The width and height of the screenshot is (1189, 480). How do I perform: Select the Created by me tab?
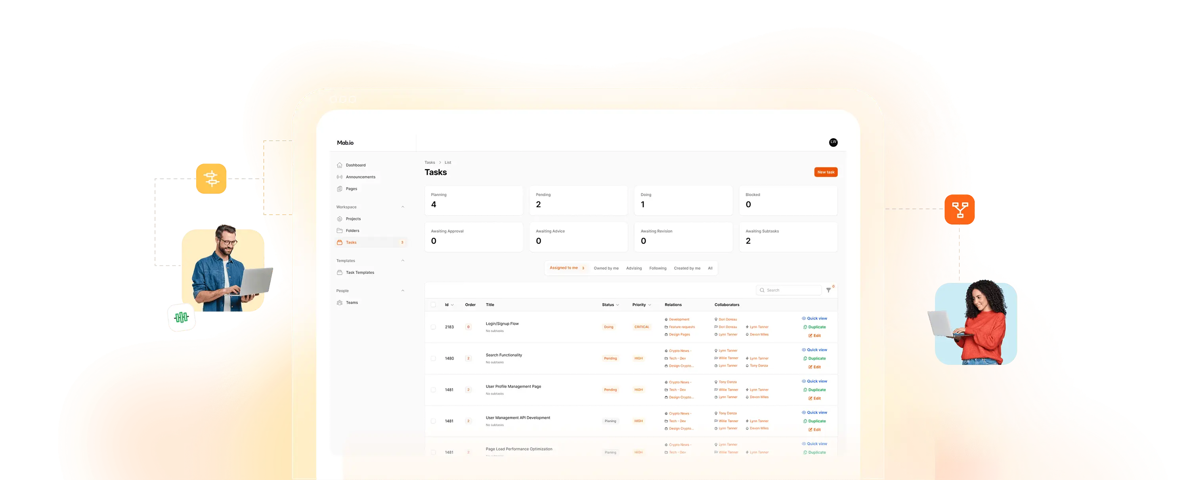click(687, 268)
